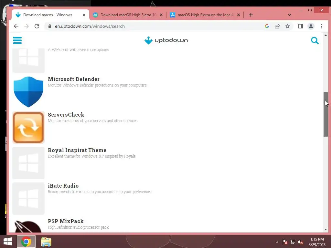
Task: Go to the Uptodown logo homepage
Action: [166, 40]
